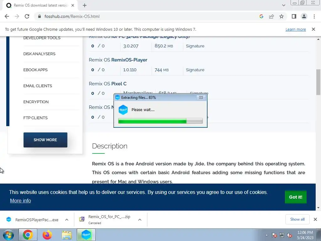The height and width of the screenshot is (241, 321).
Task: Open network tray icon
Action: click(x=282, y=235)
